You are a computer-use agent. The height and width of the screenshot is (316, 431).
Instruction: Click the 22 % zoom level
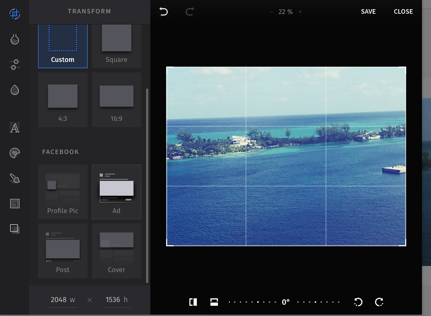[286, 12]
